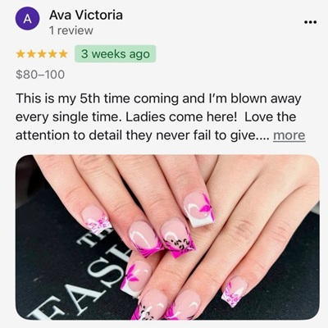Click the third yellow rating star
The height and width of the screenshot is (328, 328).
click(x=42, y=54)
